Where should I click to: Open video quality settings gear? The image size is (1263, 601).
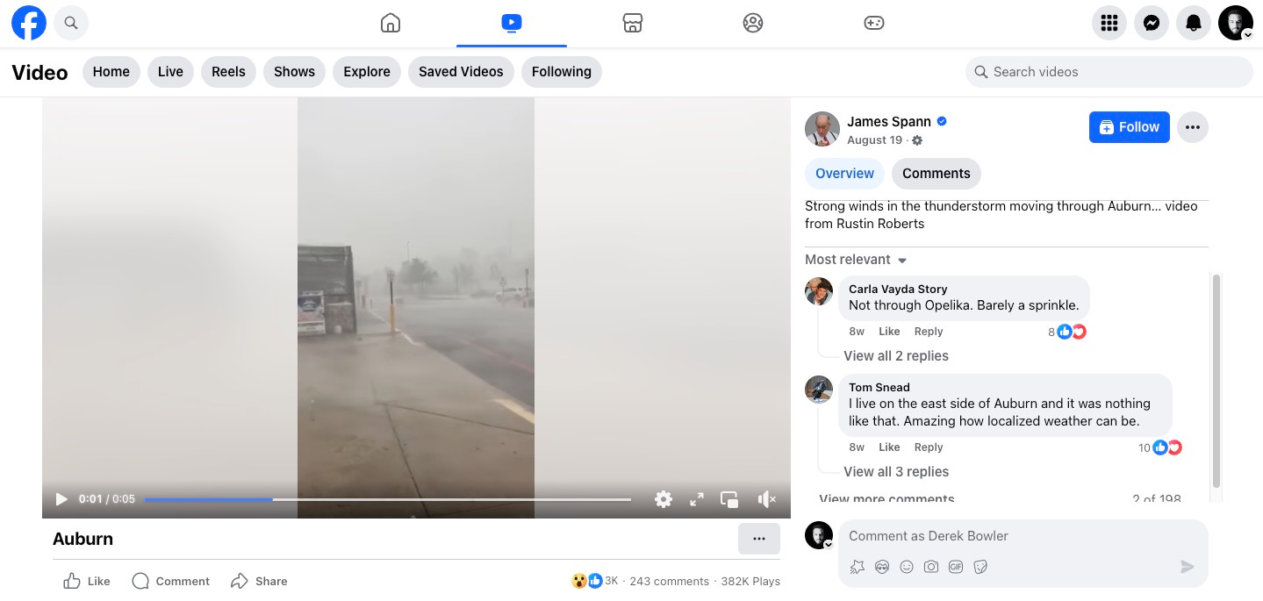[x=664, y=499]
